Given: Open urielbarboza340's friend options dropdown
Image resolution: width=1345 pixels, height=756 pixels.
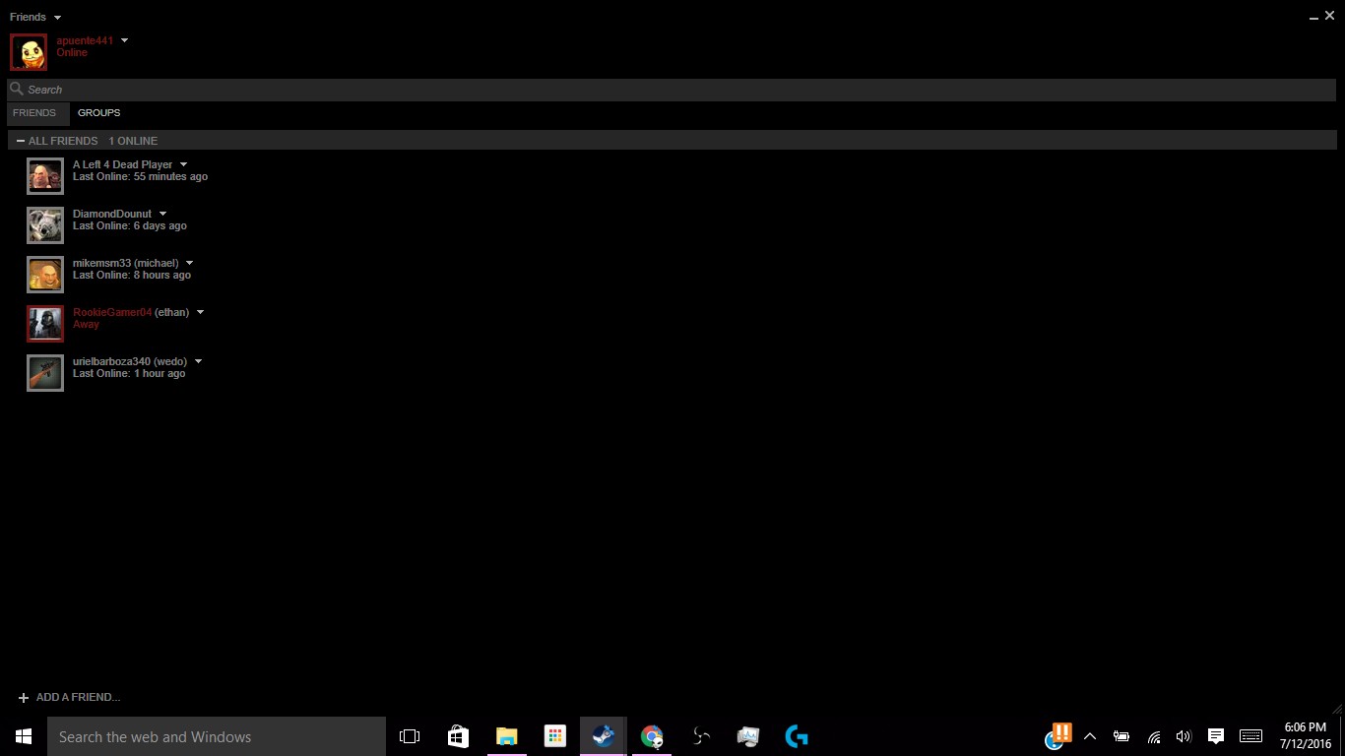Looking at the screenshot, I should point(198,361).
